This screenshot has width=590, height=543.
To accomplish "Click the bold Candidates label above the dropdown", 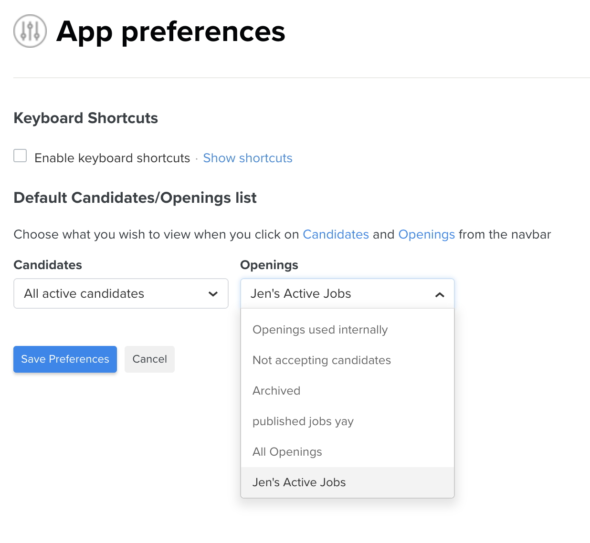I will click(48, 265).
